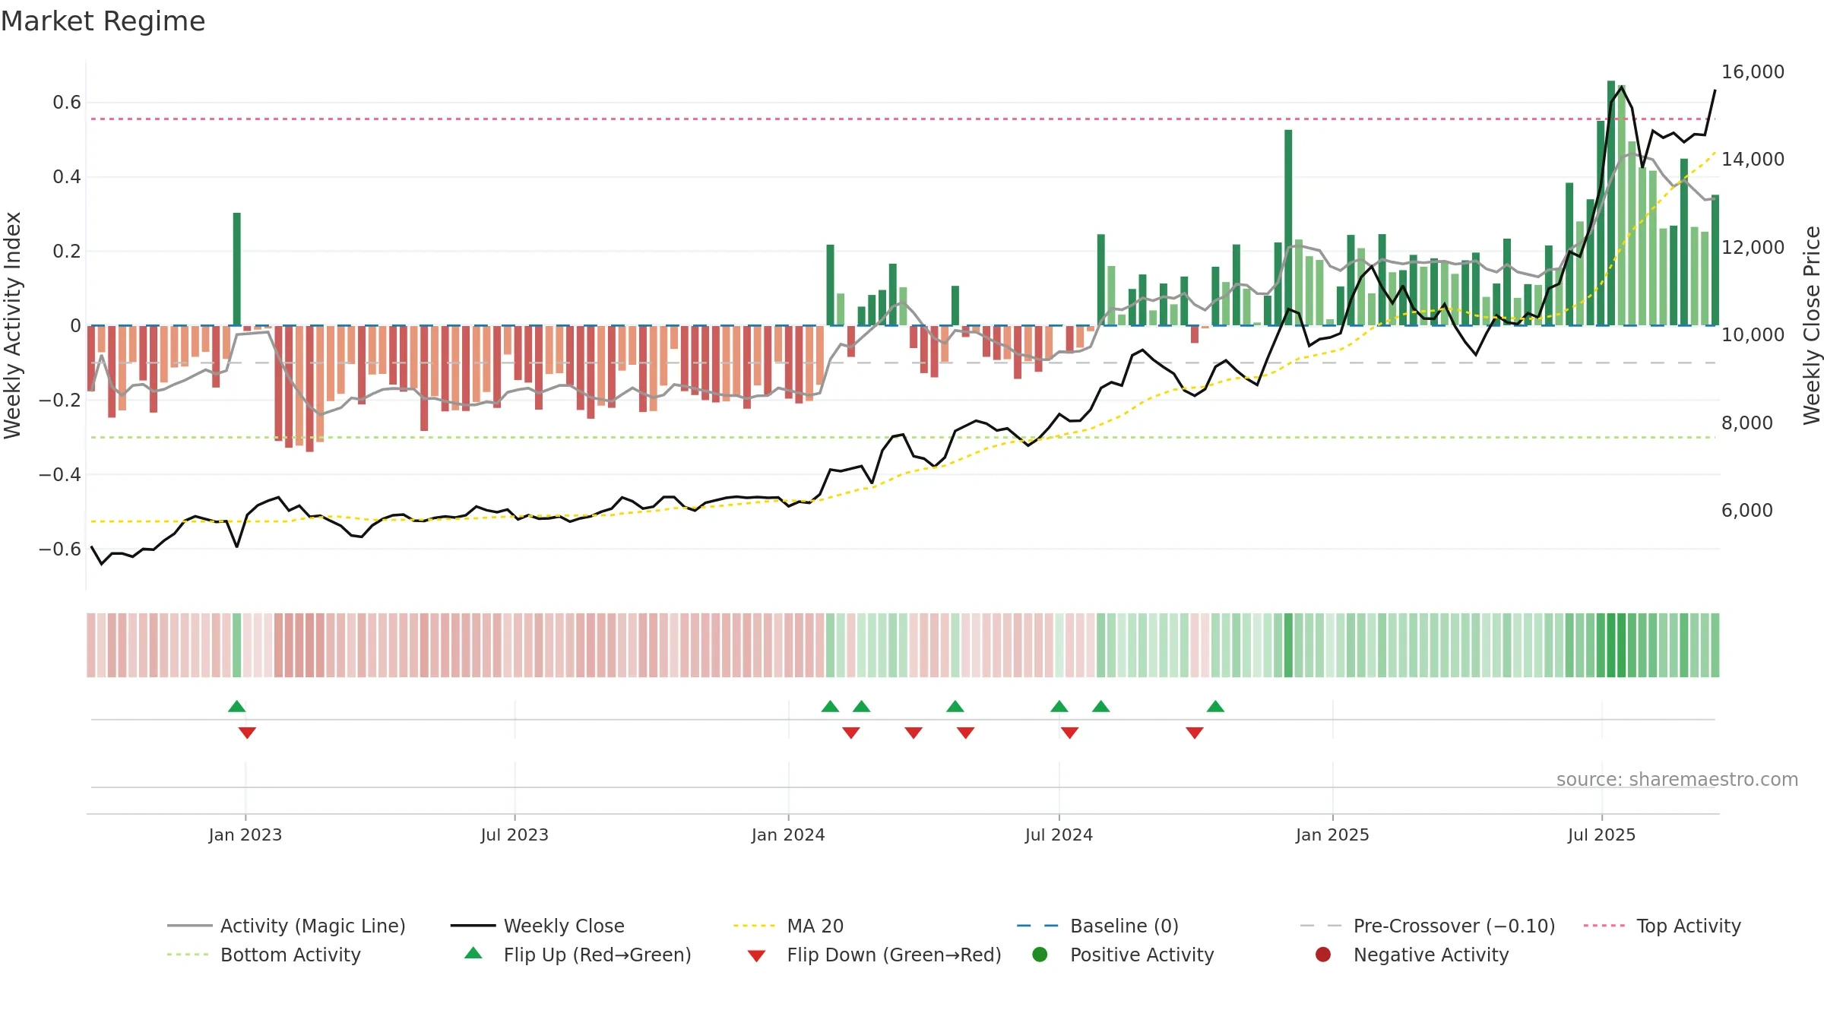
Task: Click the tall green bar before Jan 2025
Action: click(x=1288, y=227)
